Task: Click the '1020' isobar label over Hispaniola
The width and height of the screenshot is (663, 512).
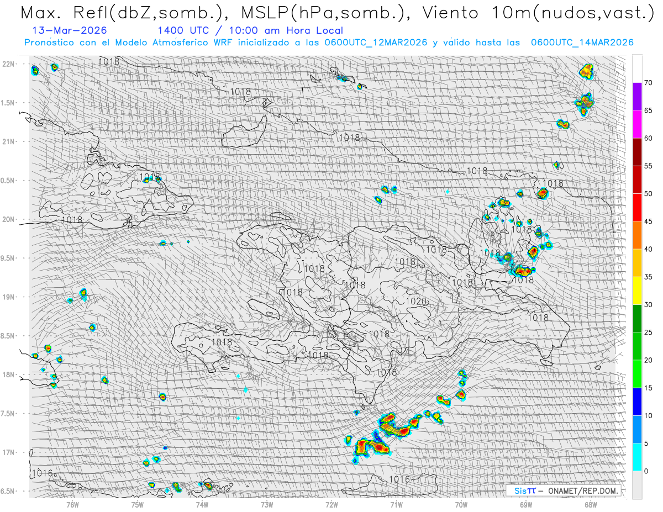Action: click(416, 302)
